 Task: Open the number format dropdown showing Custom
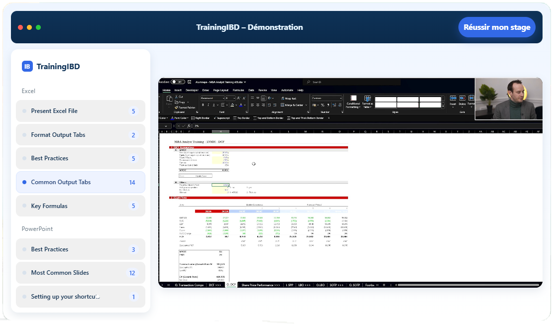(327, 99)
